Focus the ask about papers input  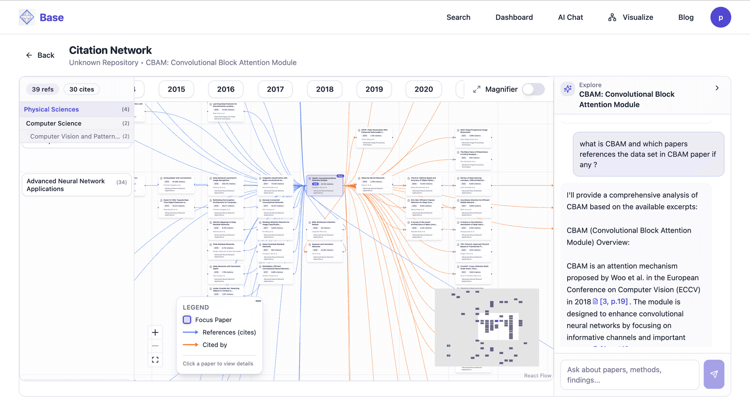point(630,375)
